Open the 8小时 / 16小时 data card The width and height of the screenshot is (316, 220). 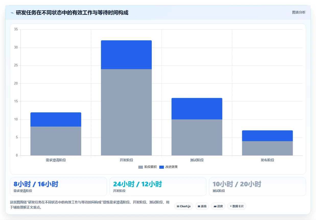pos(58,187)
